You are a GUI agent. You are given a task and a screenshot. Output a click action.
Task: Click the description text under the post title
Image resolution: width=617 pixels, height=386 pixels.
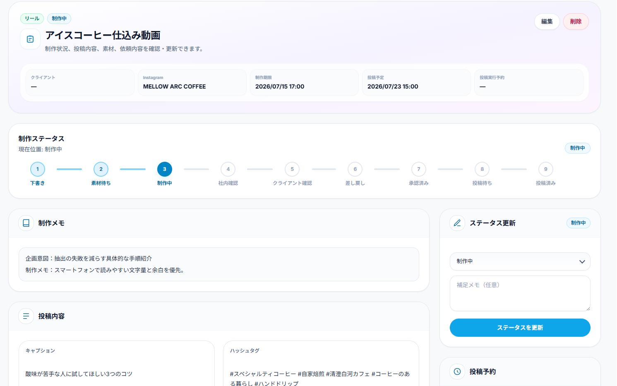pos(125,49)
